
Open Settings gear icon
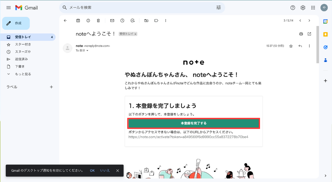pyautogui.click(x=303, y=8)
